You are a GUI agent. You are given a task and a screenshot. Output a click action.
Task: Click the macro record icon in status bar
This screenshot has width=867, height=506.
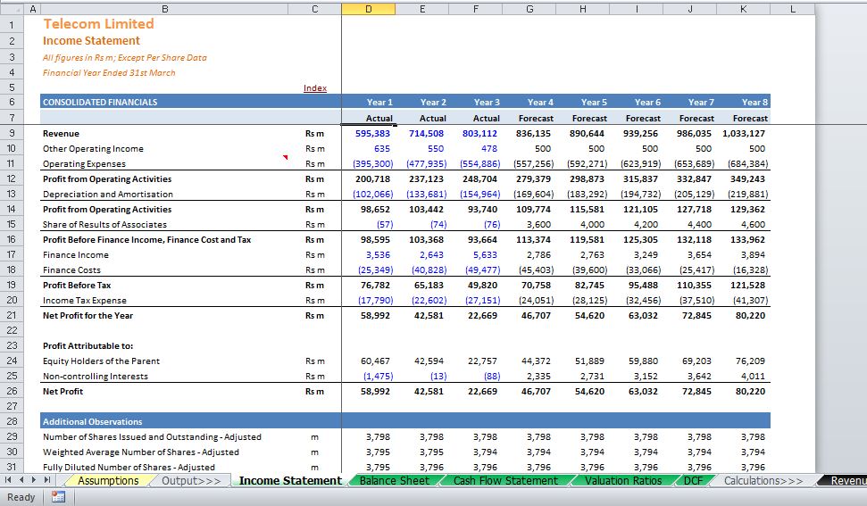click(x=58, y=497)
